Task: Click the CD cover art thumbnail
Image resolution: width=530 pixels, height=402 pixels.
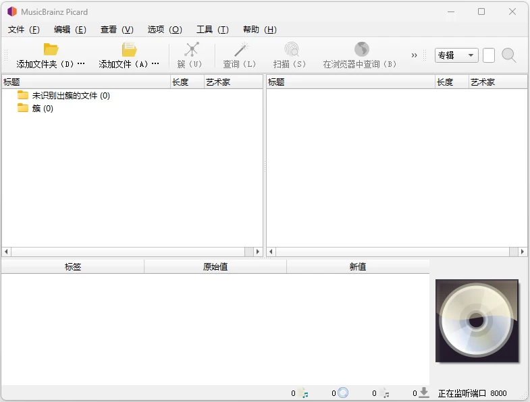Action: tap(477, 320)
